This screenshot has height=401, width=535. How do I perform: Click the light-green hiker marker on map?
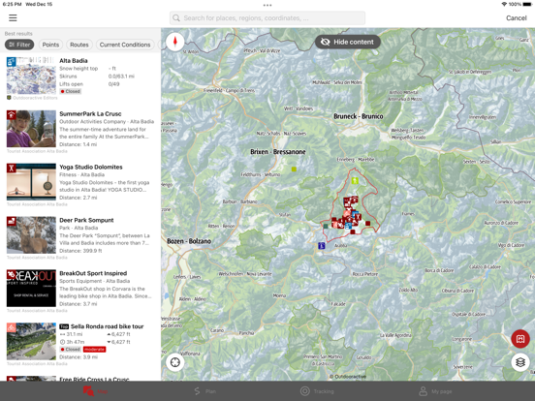[355, 180]
